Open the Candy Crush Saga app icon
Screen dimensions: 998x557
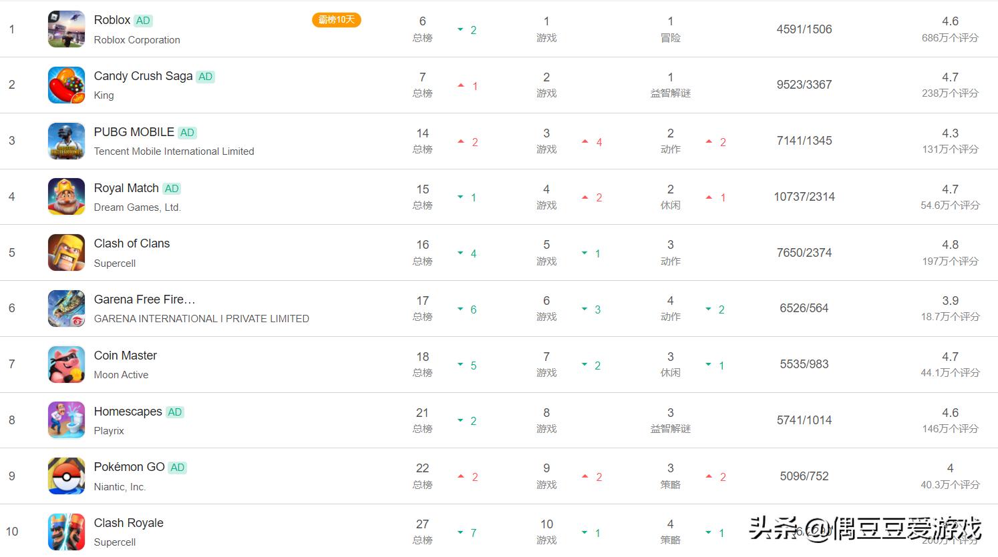coord(66,85)
